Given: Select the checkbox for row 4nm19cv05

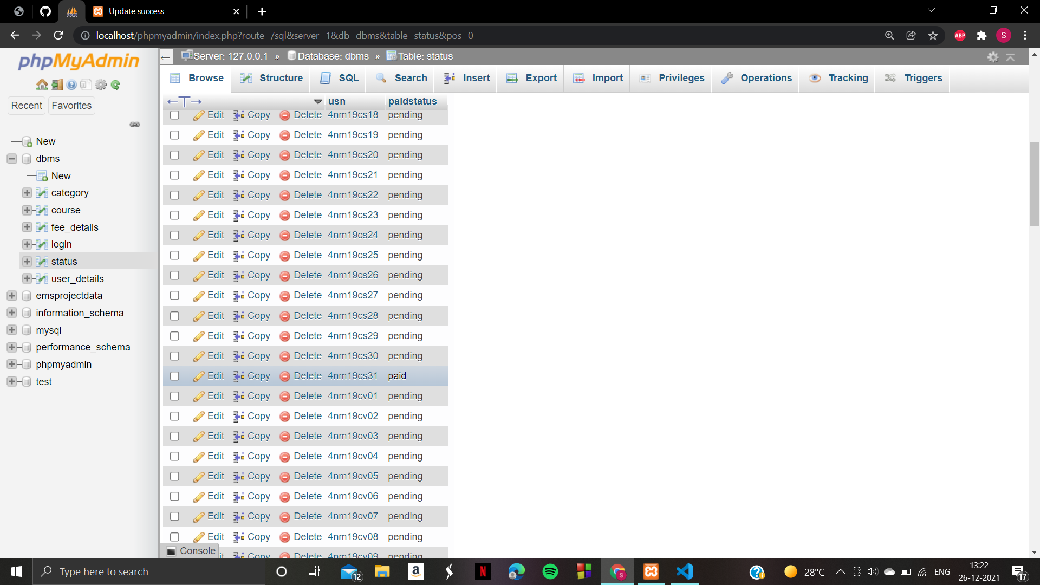Looking at the screenshot, I should tap(174, 476).
